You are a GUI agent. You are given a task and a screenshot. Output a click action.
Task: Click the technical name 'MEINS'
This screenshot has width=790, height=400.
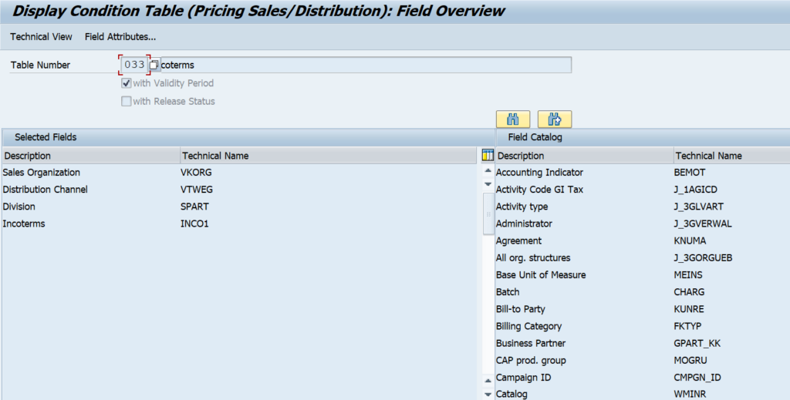coord(687,274)
